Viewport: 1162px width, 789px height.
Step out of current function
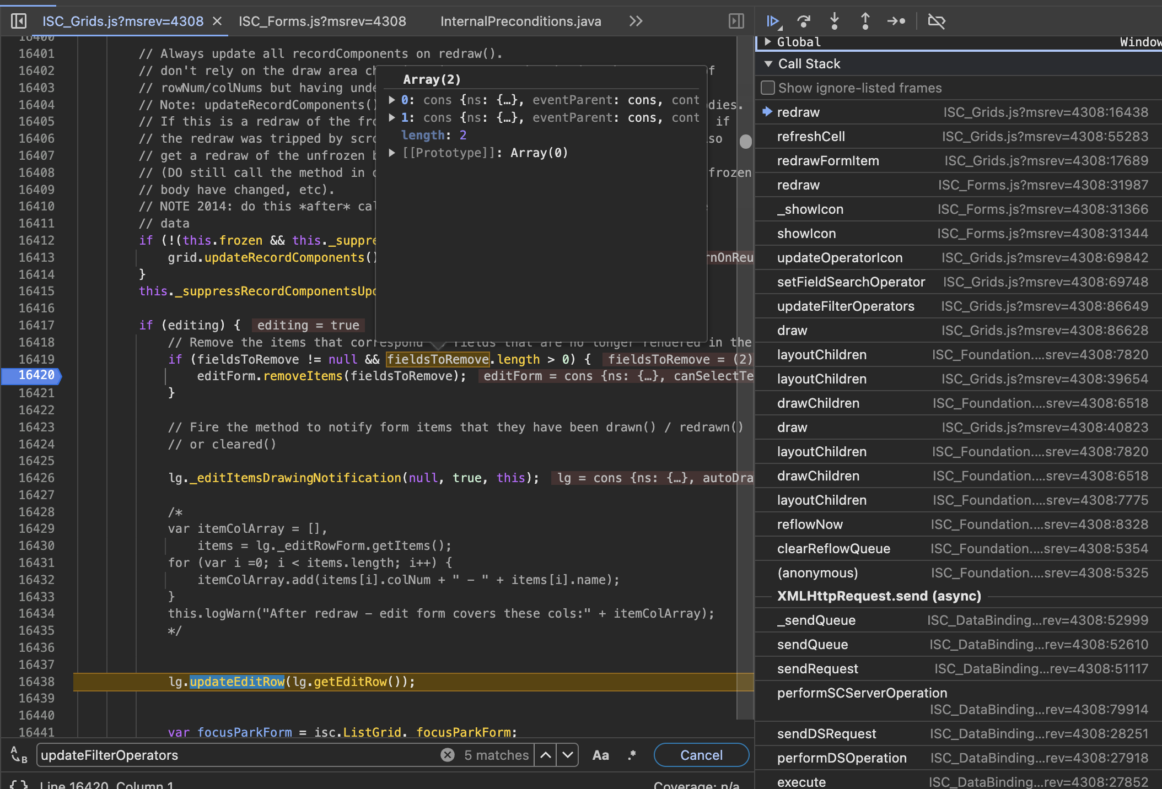coord(865,21)
